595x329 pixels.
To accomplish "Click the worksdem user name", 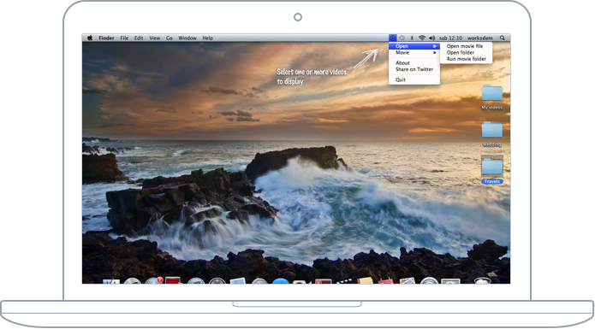I will (480, 38).
